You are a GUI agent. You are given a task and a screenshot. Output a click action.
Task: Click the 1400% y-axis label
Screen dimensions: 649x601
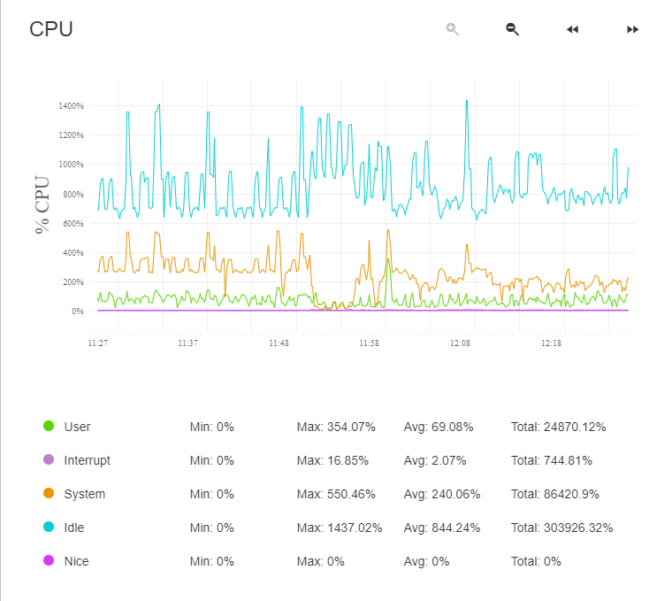[72, 106]
